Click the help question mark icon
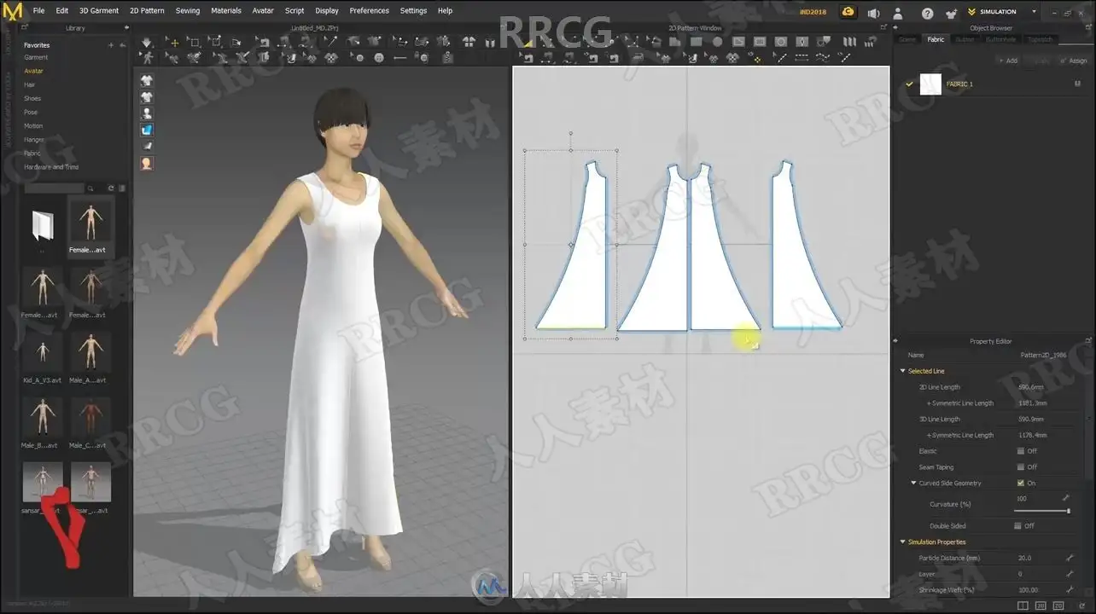The image size is (1096, 614). click(x=927, y=13)
